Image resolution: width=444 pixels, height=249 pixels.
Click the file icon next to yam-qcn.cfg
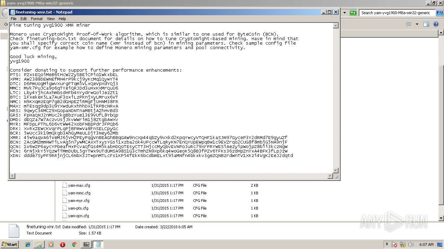pos(65,215)
